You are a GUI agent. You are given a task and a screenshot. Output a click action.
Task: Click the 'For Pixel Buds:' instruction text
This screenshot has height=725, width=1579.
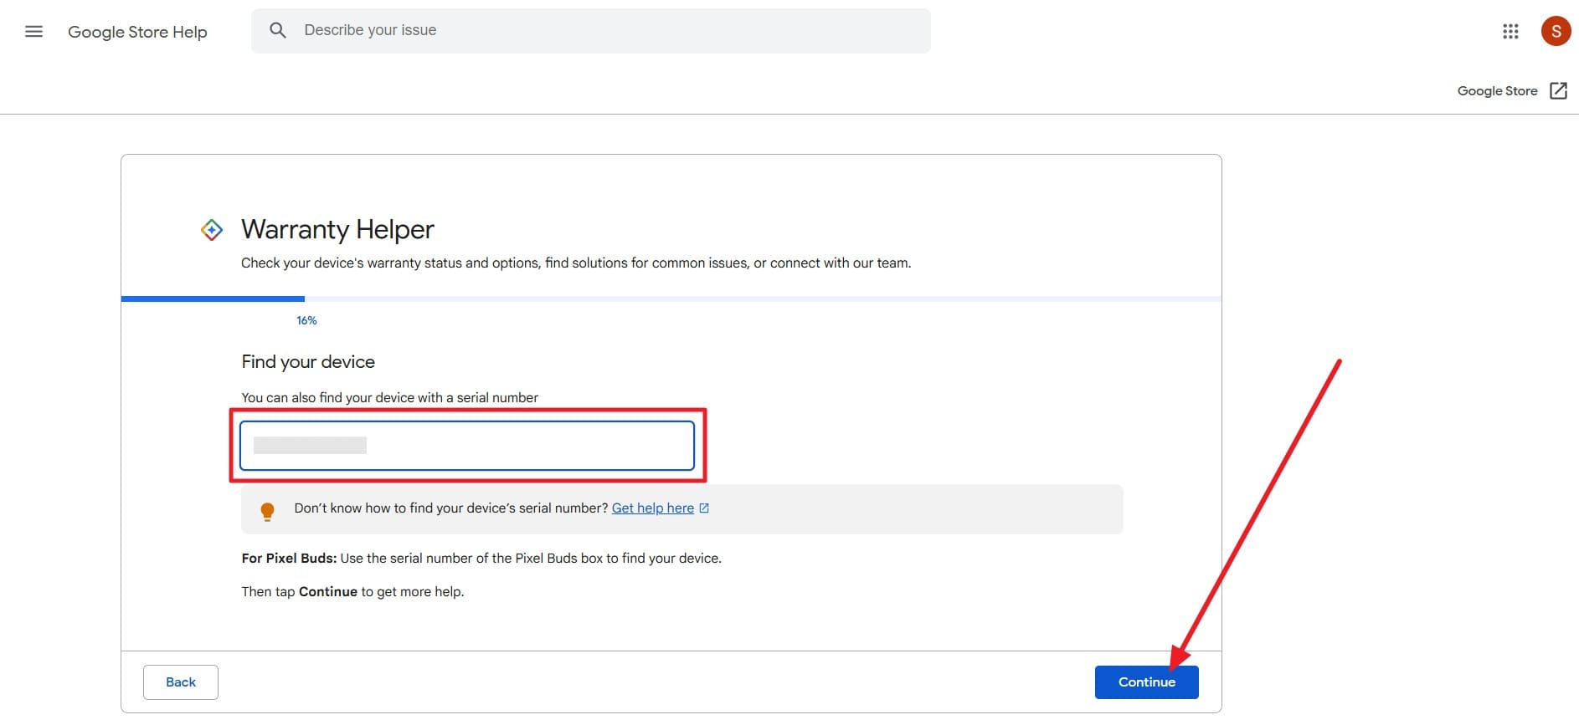click(x=481, y=559)
